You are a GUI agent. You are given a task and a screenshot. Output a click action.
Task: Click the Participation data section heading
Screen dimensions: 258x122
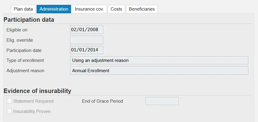[x=29, y=20]
